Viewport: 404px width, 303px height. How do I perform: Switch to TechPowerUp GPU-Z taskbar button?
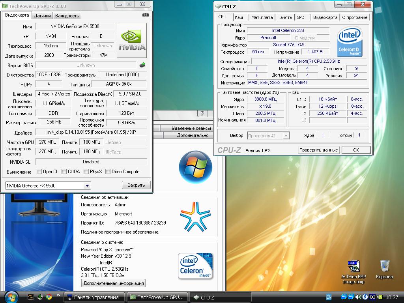158,297
